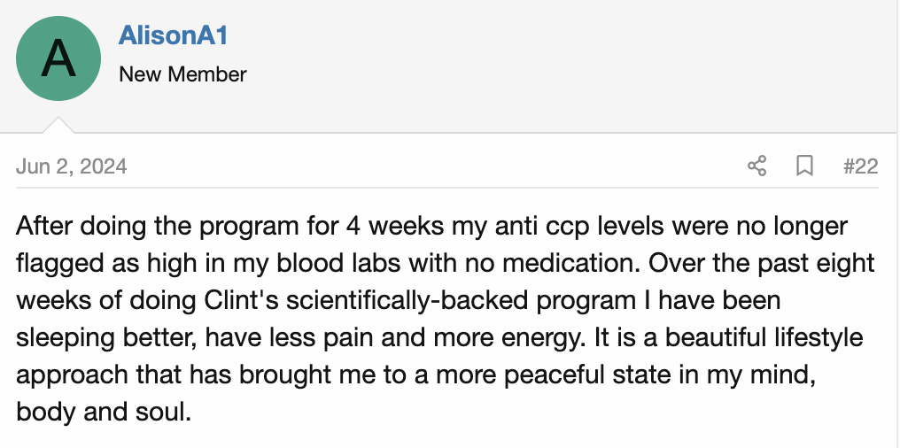Click the phrase "beautiful lifestyle" in the post
Screen dimensions: 900x448
pyautogui.click(x=764, y=338)
